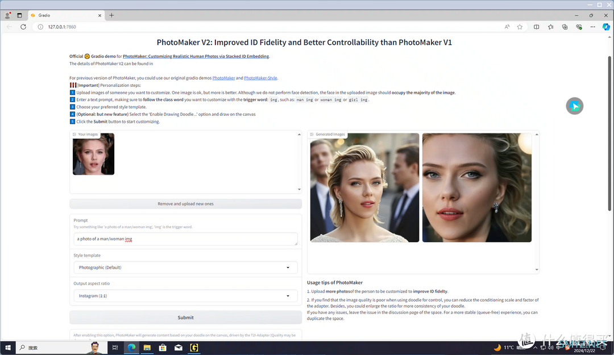This screenshot has width=614, height=355.
Task: Open the Copilot sidebar icon
Action: pos(606,27)
